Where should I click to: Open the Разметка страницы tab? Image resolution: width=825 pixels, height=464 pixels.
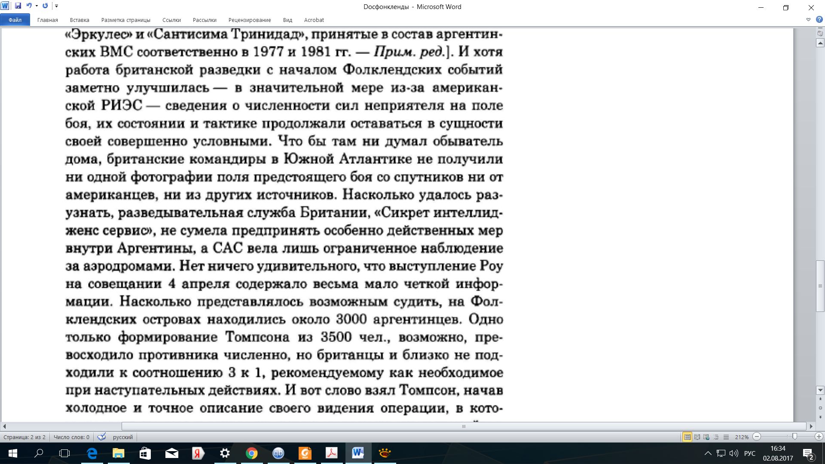pos(126,20)
